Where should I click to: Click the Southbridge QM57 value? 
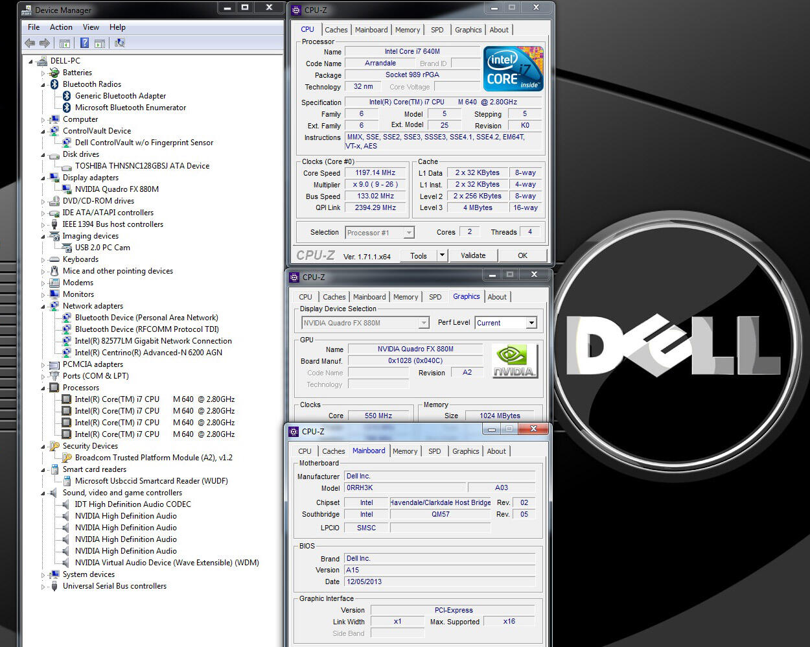tap(440, 514)
